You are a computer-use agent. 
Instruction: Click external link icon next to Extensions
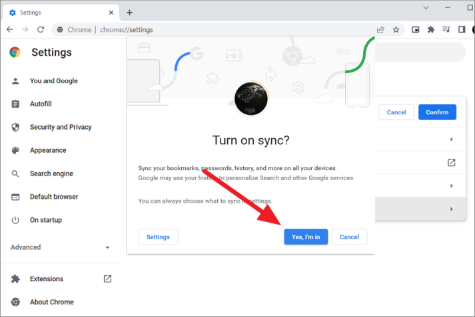click(x=107, y=278)
